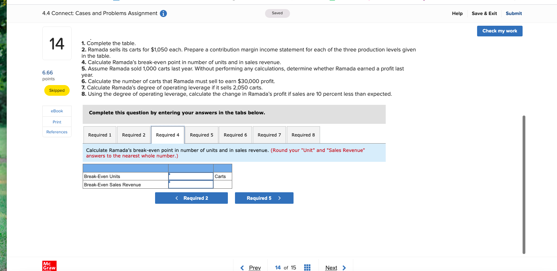Screen dimensions: 557x271
Task: Open the Required 2 tab
Action: click(x=134, y=135)
